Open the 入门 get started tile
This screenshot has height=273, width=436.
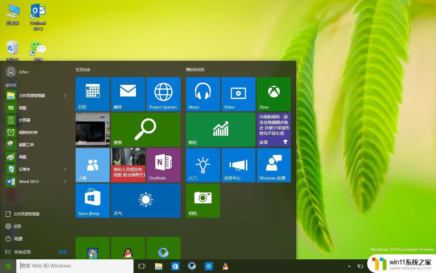(203, 165)
